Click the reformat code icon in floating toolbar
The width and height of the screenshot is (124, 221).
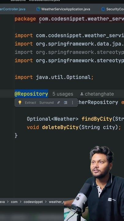point(66,103)
